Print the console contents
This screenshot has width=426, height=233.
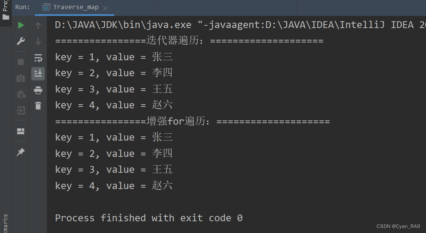(x=38, y=90)
